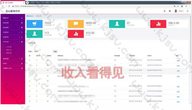
Task: Click the 关键字 keyword input field
Action: click(43, 52)
